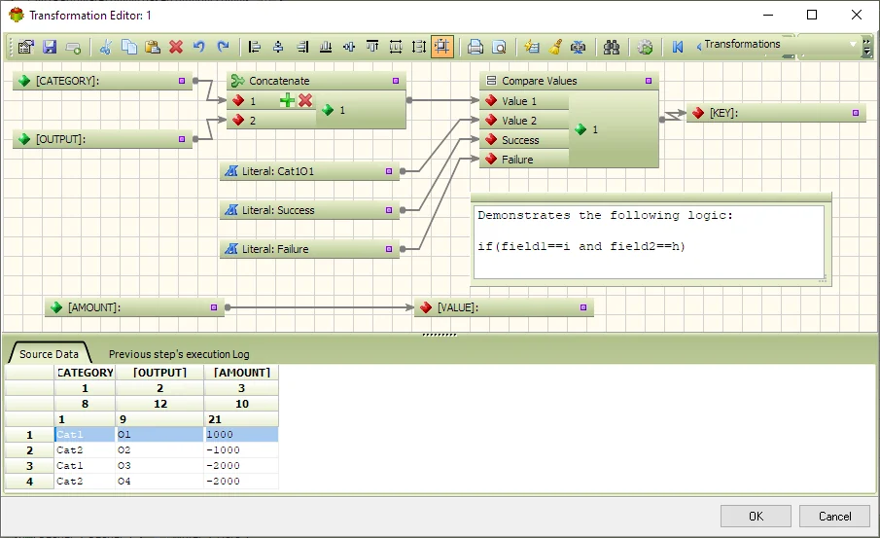Align selected nodes to the right
This screenshot has height=538, width=880.
click(x=302, y=47)
